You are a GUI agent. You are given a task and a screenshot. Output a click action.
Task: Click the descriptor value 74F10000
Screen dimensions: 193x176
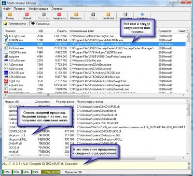click(44, 135)
